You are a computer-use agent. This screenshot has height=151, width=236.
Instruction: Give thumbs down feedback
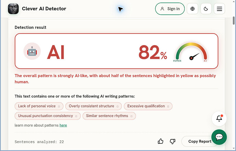172,141
